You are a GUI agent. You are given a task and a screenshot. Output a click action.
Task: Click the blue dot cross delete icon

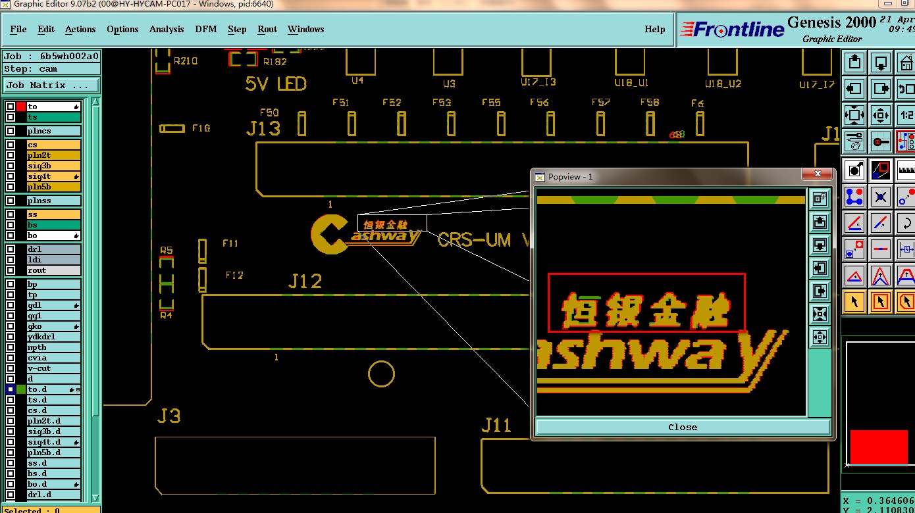click(x=881, y=197)
